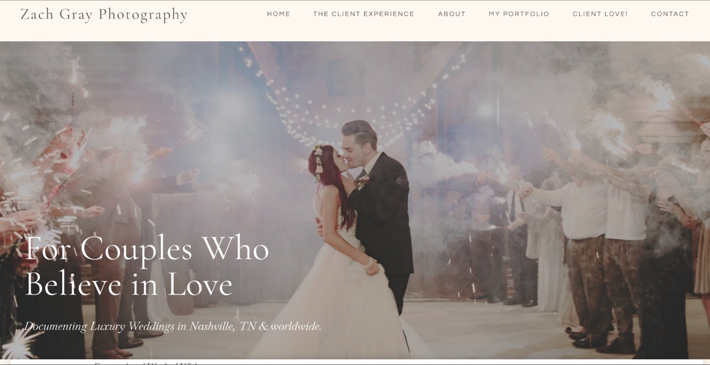Open the About page
The image size is (710, 365).
[x=452, y=14]
